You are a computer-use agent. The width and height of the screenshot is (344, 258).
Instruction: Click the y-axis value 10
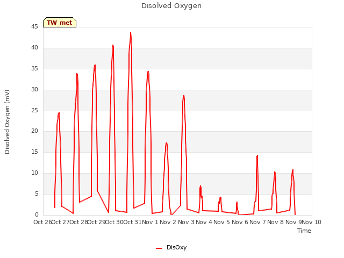(34, 173)
